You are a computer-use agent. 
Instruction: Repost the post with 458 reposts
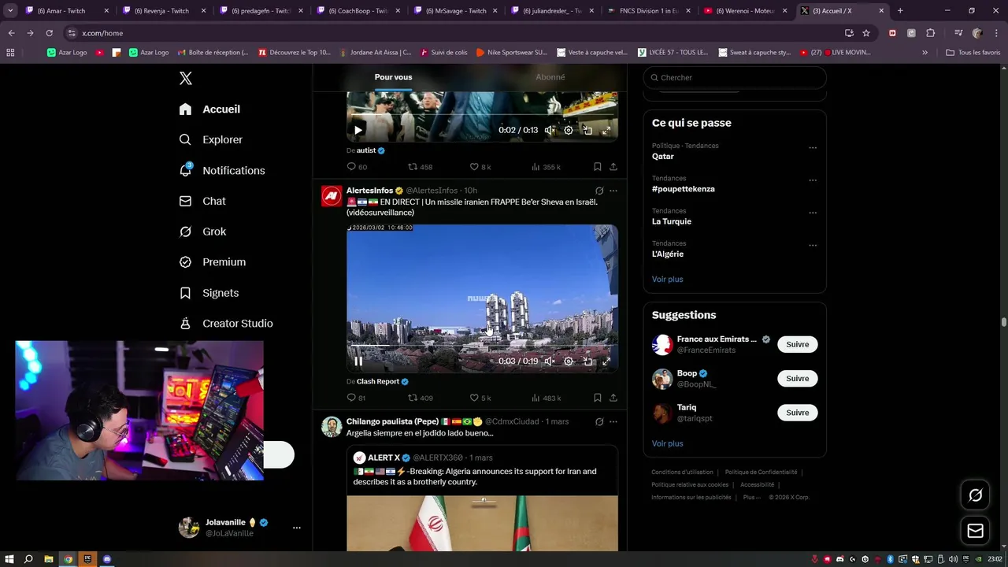coord(420,167)
